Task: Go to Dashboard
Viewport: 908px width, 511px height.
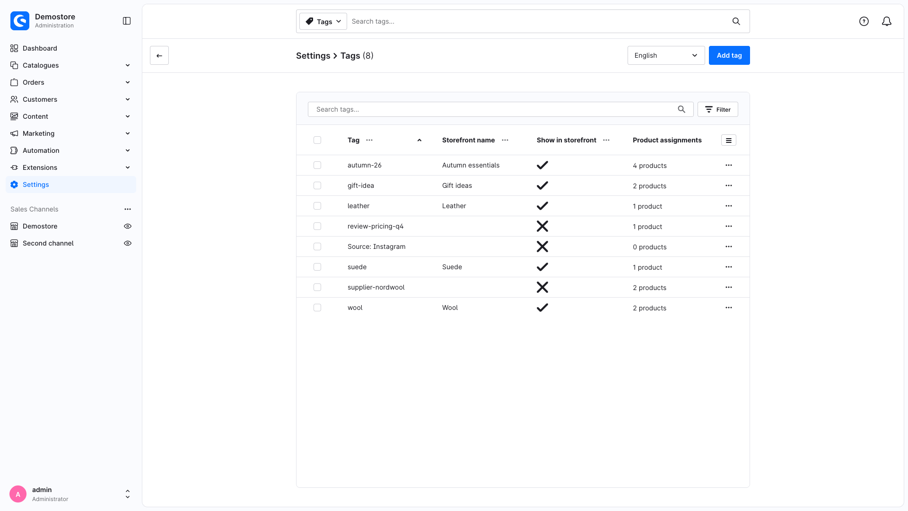Action: tap(71, 48)
